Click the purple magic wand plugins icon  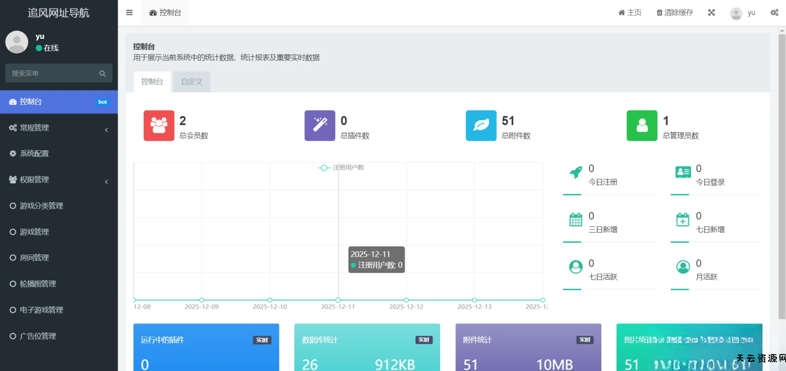coord(320,126)
